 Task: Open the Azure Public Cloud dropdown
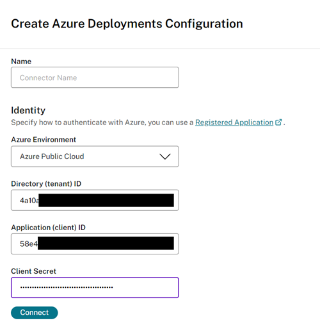(95, 156)
